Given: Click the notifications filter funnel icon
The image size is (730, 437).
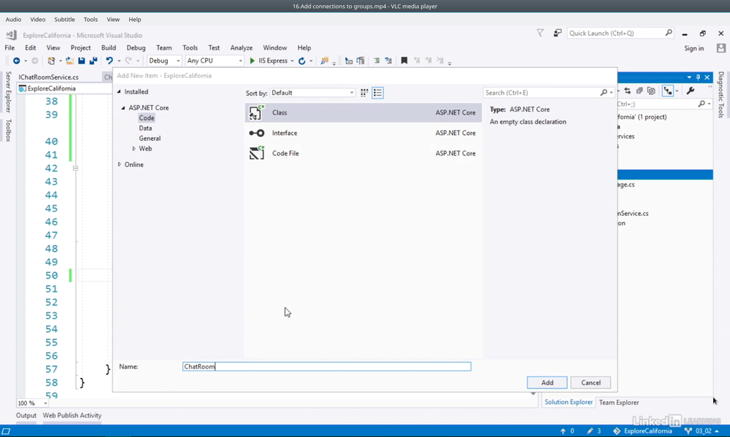Looking at the screenshot, I should pos(540,33).
